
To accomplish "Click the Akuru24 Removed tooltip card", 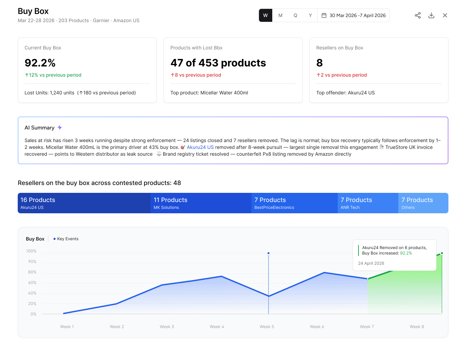I will (x=395, y=256).
